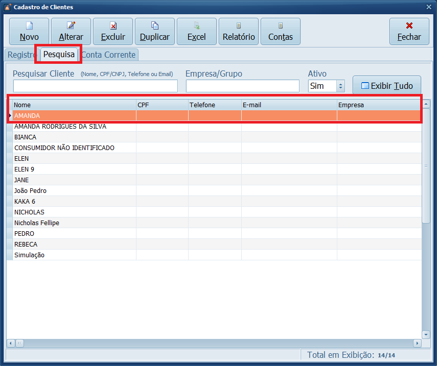Screen dimensions: 437x366
Task: Click the Novo new client icon button
Action: point(29,32)
